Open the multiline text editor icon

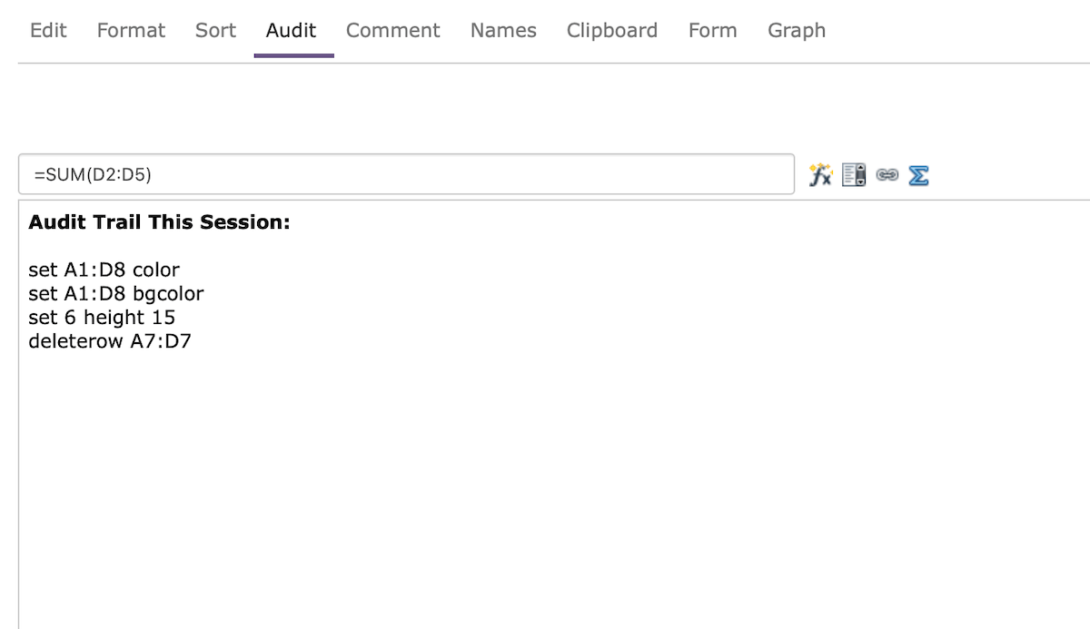pyautogui.click(x=853, y=174)
